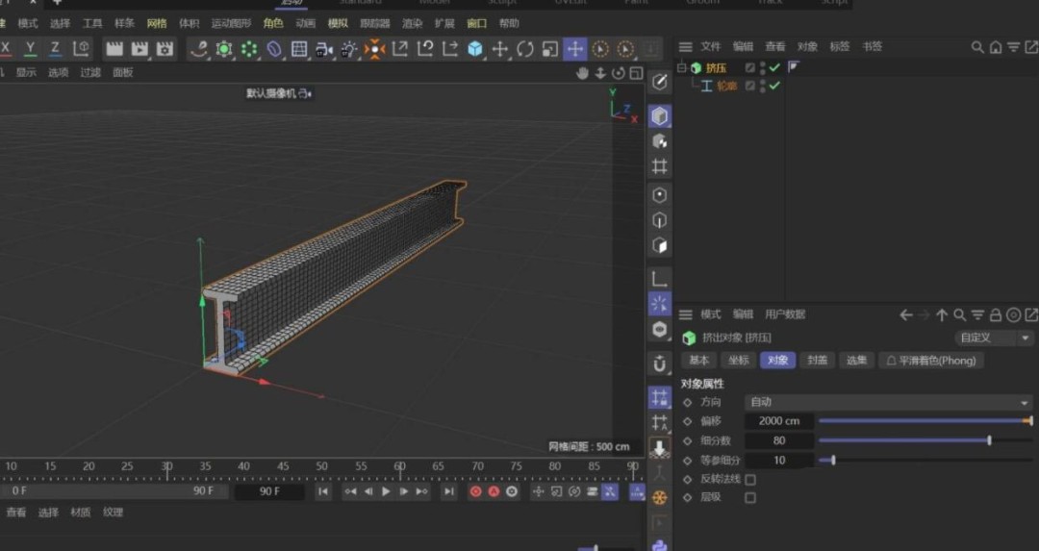Click the cube primitive icon in top toolbar
The width and height of the screenshot is (1039, 551).
[475, 48]
